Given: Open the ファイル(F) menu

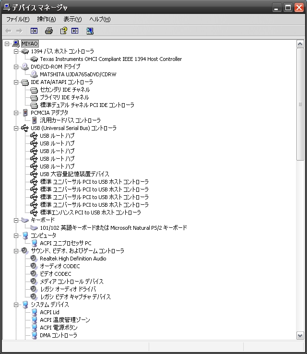Looking at the screenshot, I should pyautogui.click(x=18, y=19).
